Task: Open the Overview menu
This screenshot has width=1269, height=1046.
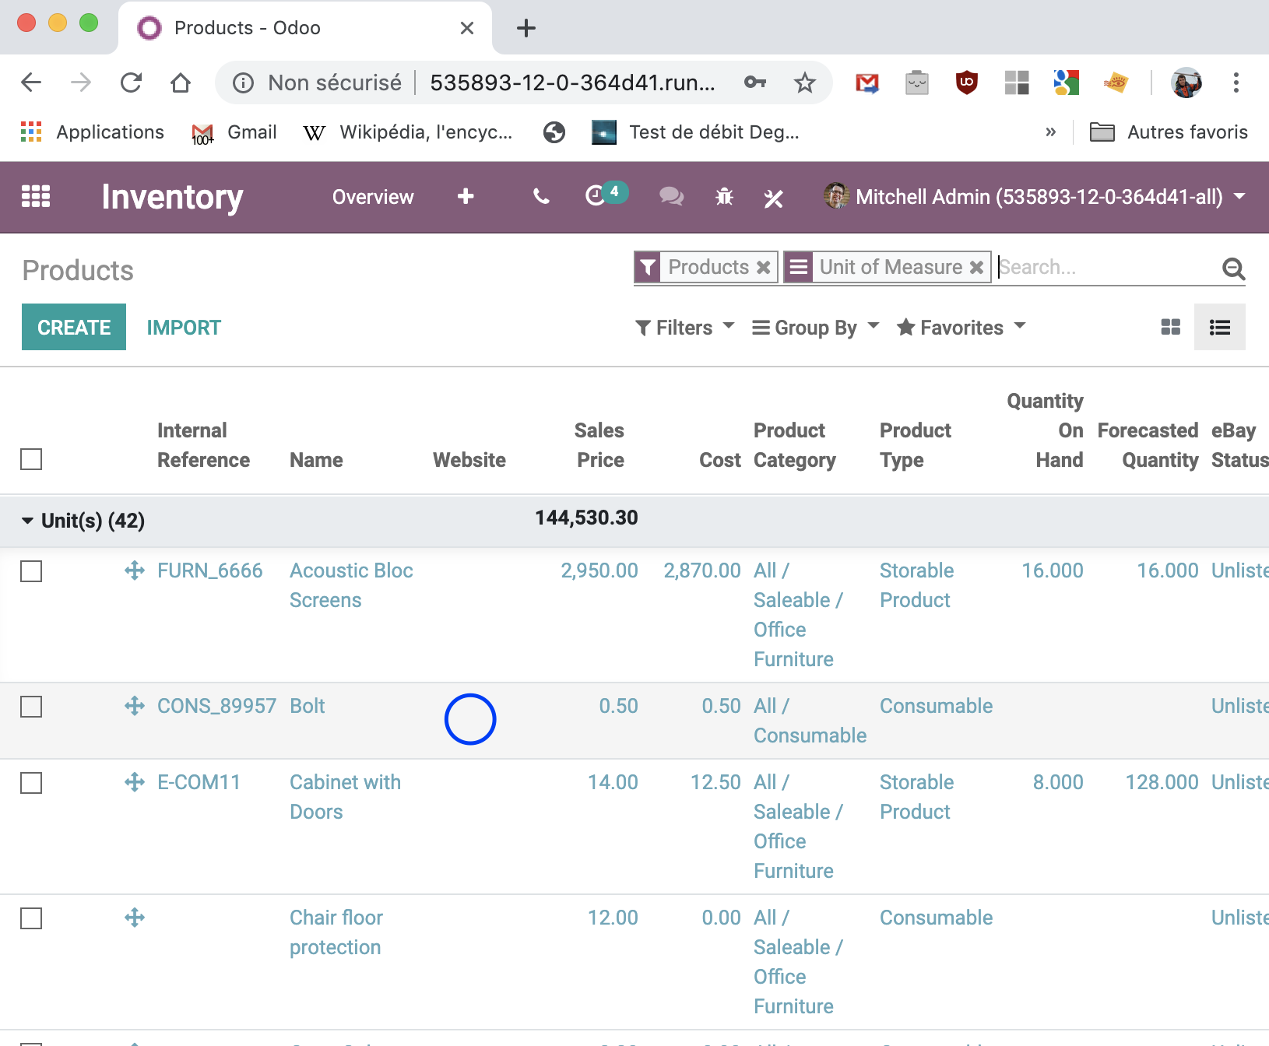Action: pos(372,197)
